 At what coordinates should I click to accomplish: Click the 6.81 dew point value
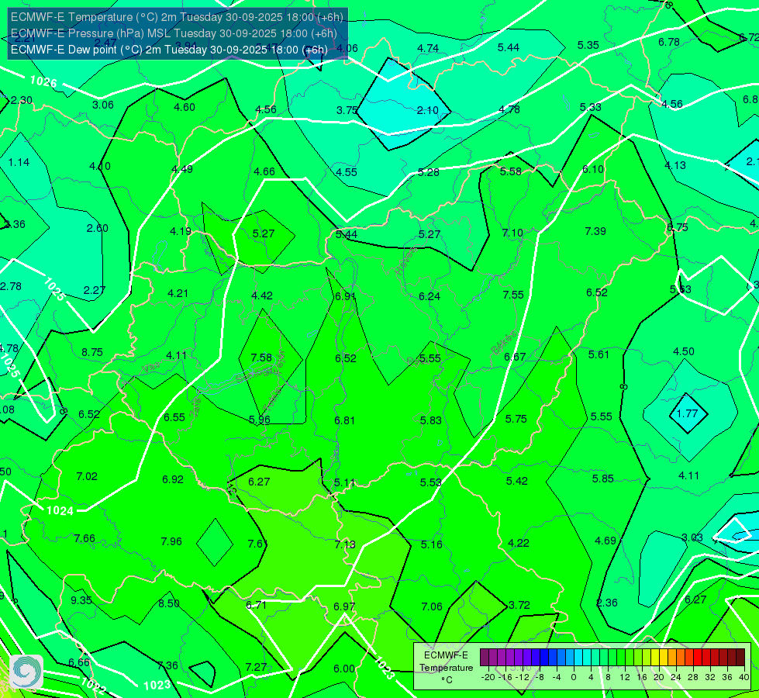pyautogui.click(x=345, y=420)
